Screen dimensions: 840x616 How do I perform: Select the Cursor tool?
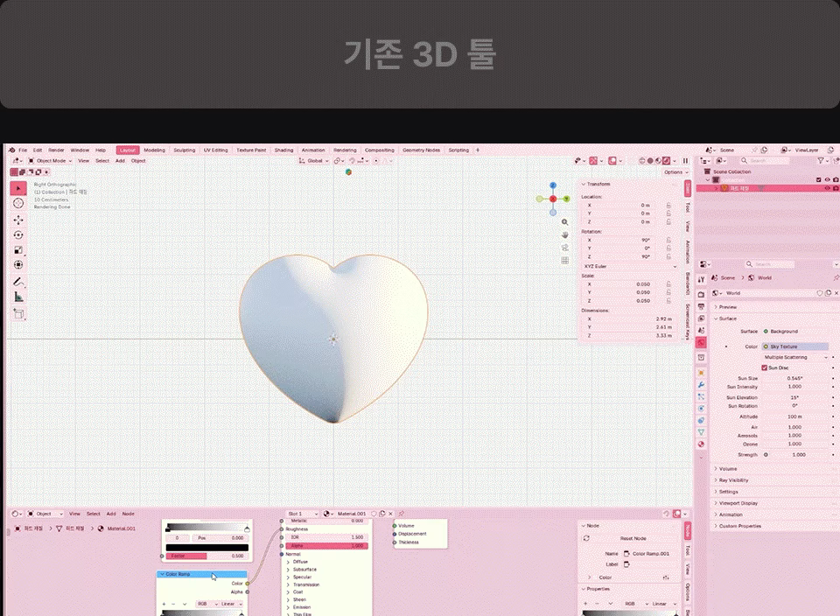(18, 203)
